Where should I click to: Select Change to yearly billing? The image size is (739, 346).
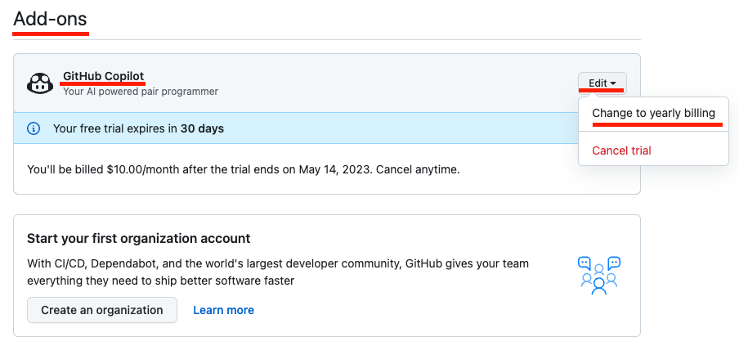(x=653, y=113)
